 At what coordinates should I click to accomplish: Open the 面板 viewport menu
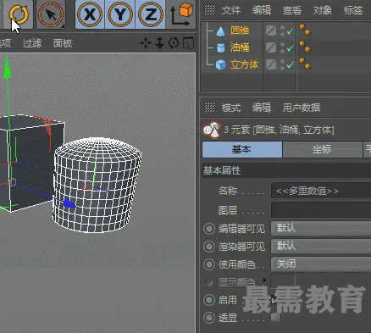tap(63, 43)
